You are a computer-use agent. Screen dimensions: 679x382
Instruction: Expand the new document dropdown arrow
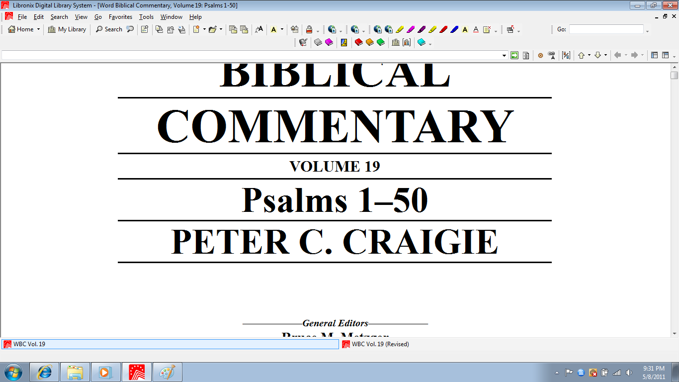(x=204, y=29)
